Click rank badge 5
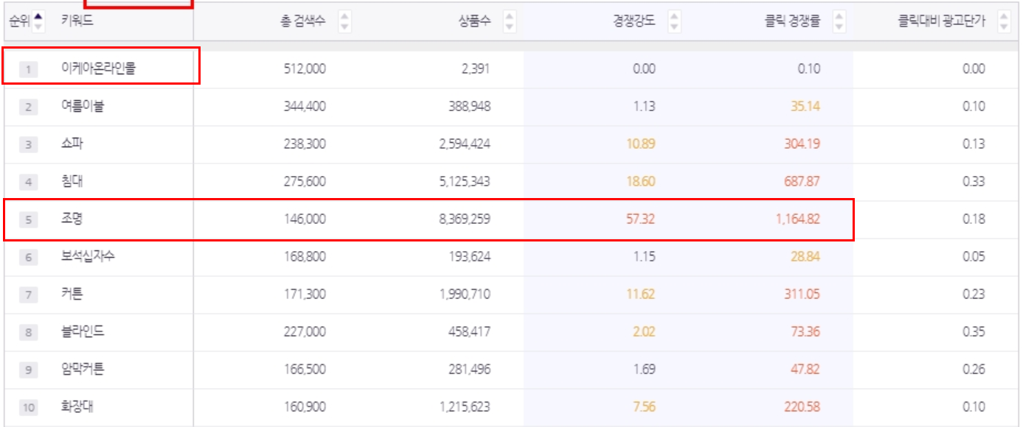Screen dimensions: 1034x427 tap(28, 219)
